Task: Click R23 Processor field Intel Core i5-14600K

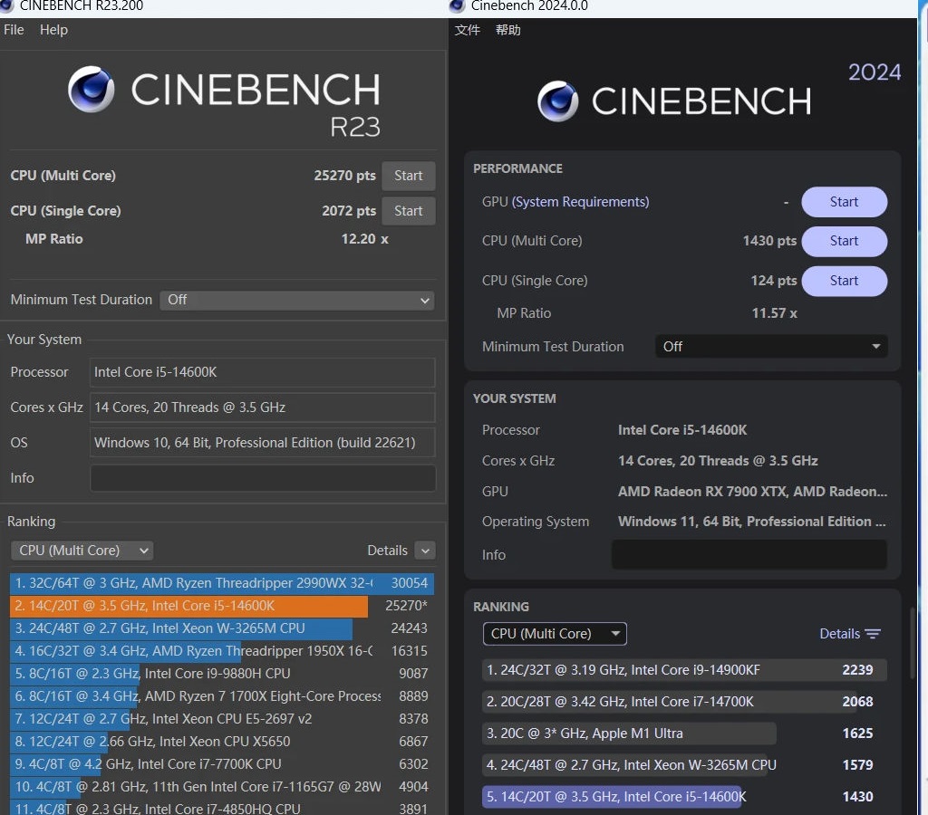Action: click(263, 372)
